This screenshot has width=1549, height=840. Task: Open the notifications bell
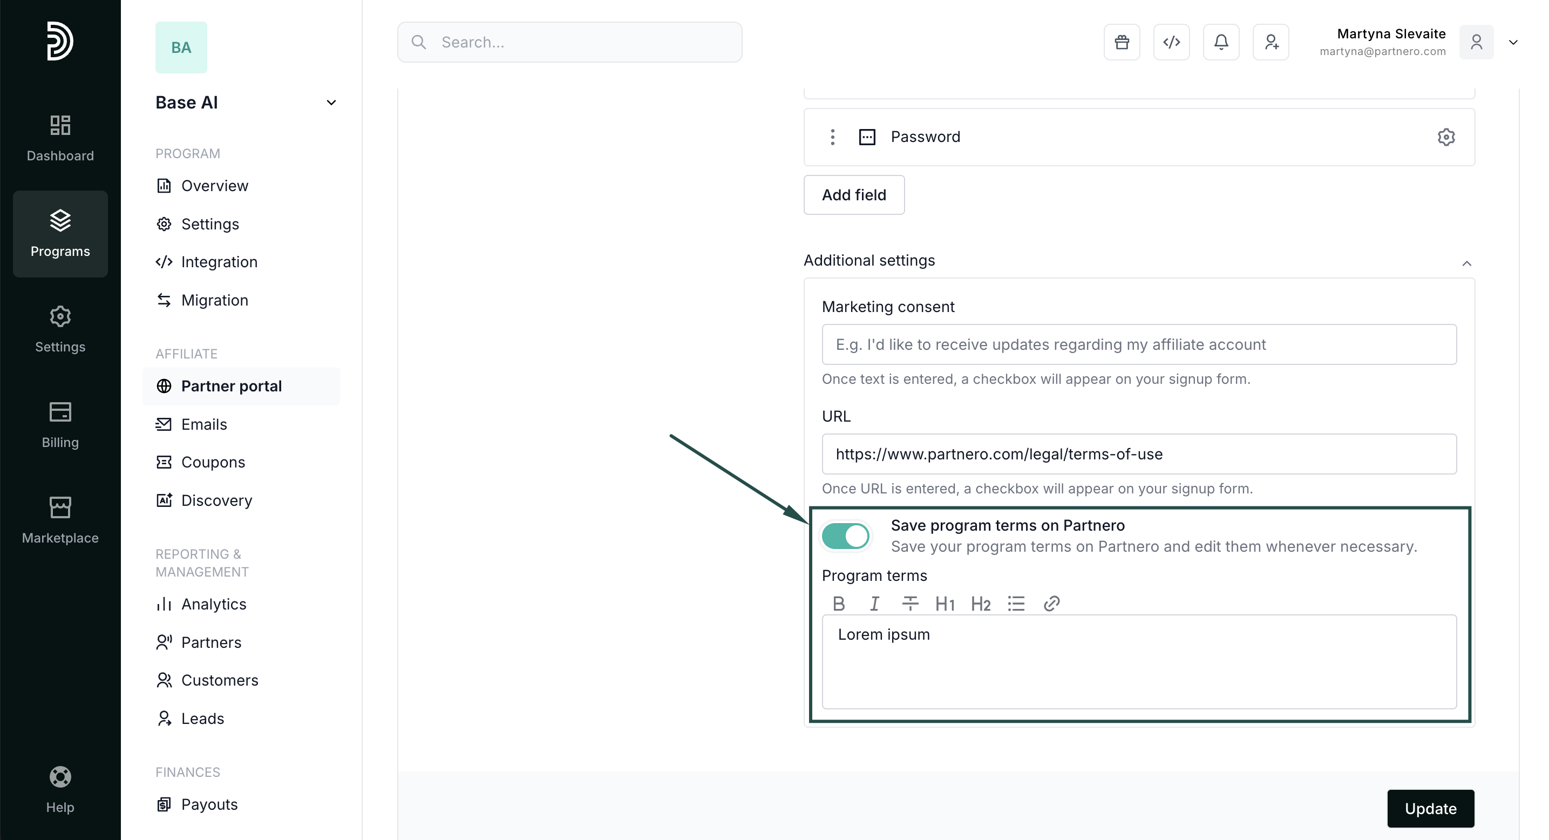click(x=1221, y=42)
